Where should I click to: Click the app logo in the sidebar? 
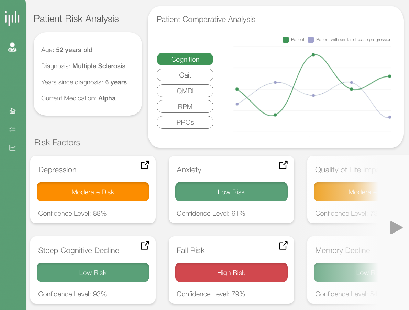point(12,18)
